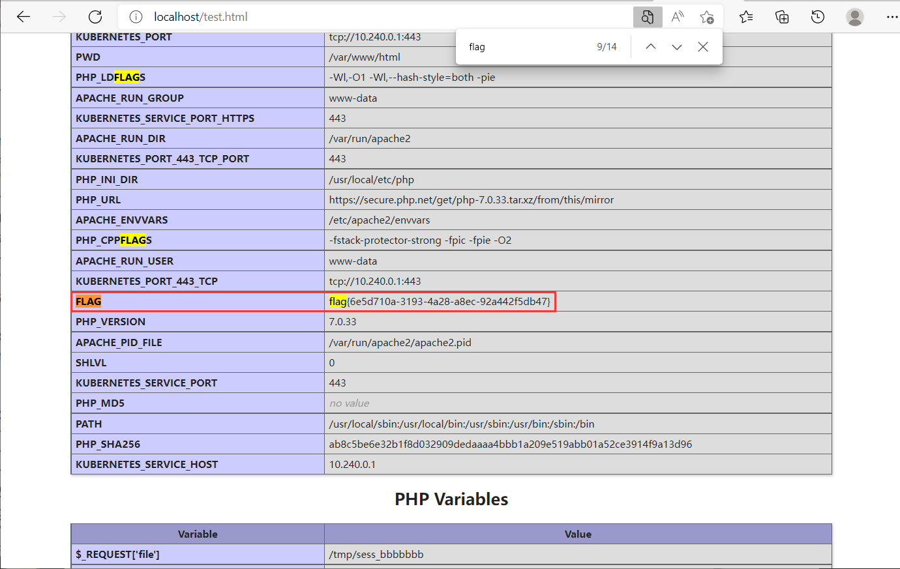Click the flag{6e5d710a-...} value
The image size is (900, 569).
click(x=440, y=302)
